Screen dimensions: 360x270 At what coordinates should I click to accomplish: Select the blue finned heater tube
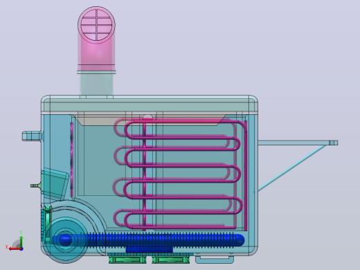point(147,240)
